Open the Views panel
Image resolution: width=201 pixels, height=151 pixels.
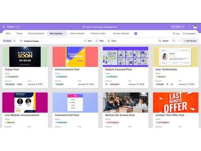click(7, 41)
